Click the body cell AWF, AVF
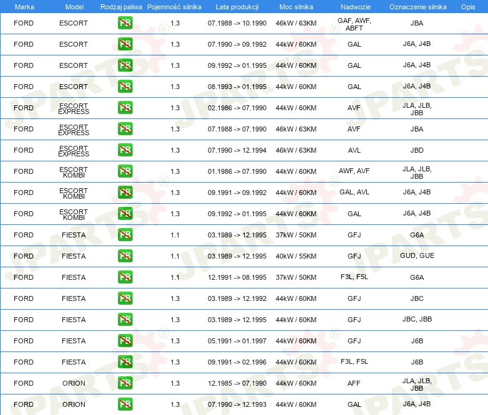This screenshot has height=415, width=488. [354, 171]
